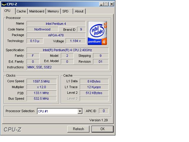Viewport: 189px width, 142px height.
Task: Click the Family value 'F'
Action: click(x=33, y=56)
